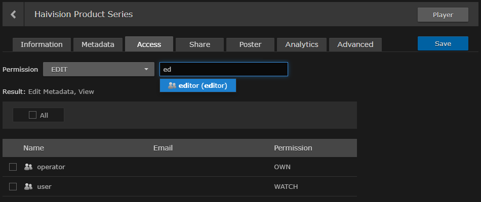
Task: Open the Poster tab
Action: 250,44
